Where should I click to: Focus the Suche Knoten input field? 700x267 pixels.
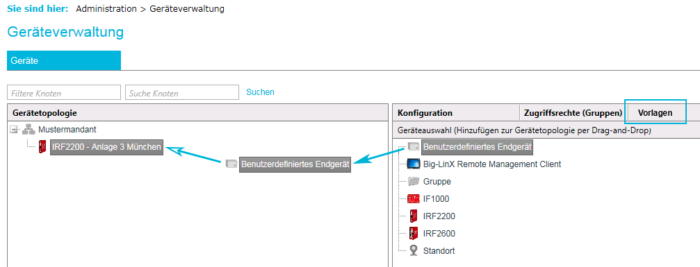182,92
